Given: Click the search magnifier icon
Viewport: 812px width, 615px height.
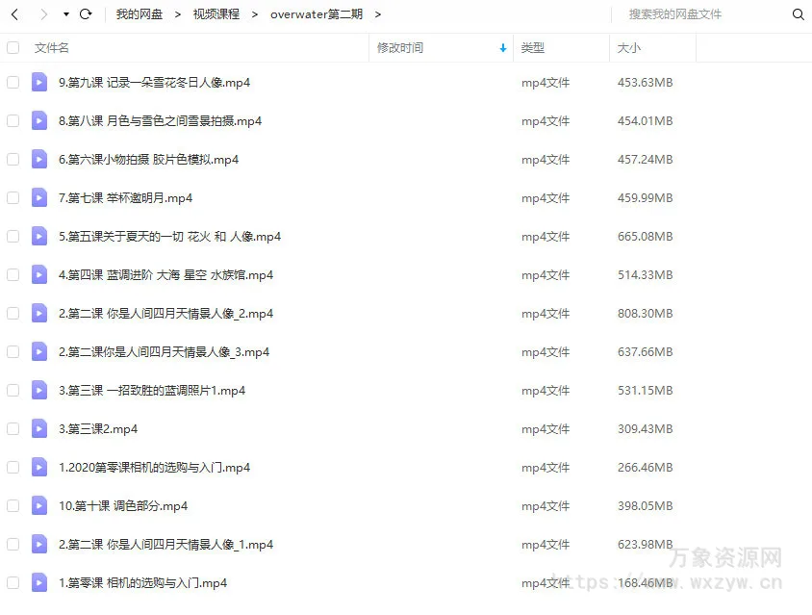Looking at the screenshot, I should pos(799,14).
